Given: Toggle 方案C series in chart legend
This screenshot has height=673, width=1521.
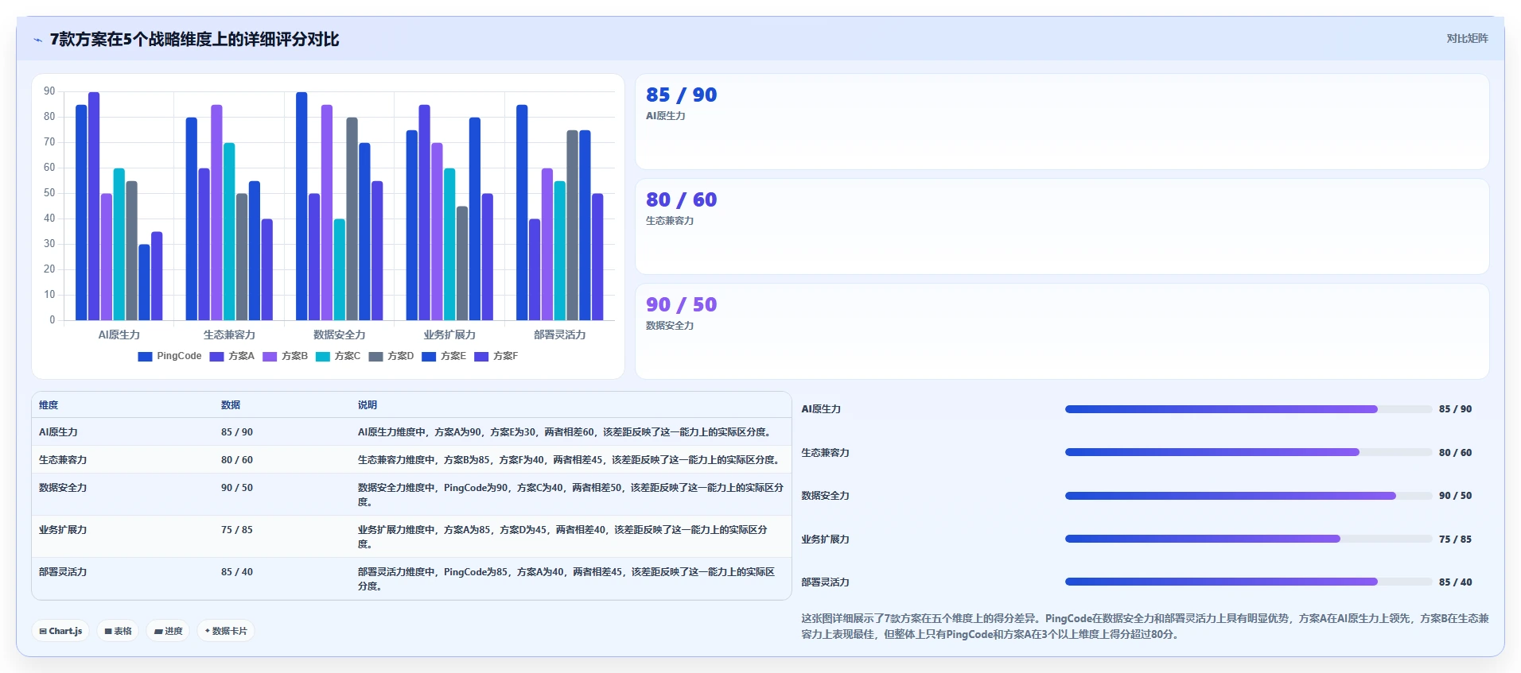Looking at the screenshot, I should [338, 356].
